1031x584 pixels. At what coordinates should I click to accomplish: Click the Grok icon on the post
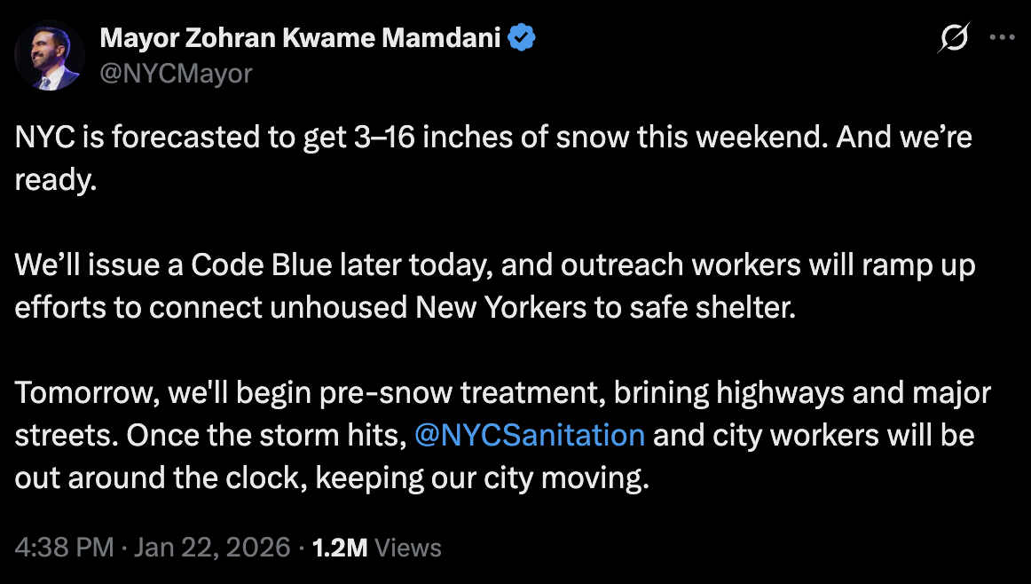click(955, 39)
